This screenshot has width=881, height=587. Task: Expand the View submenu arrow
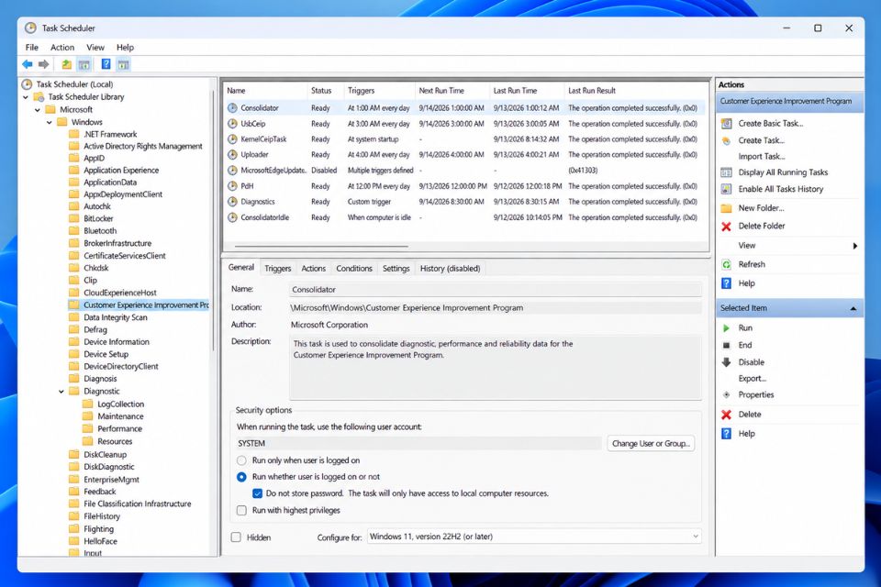(855, 246)
